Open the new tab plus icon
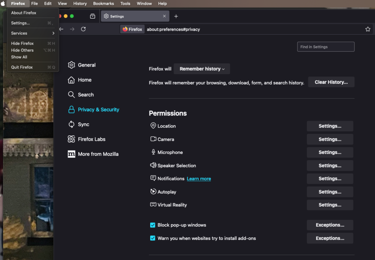375x260 pixels. pos(176,16)
